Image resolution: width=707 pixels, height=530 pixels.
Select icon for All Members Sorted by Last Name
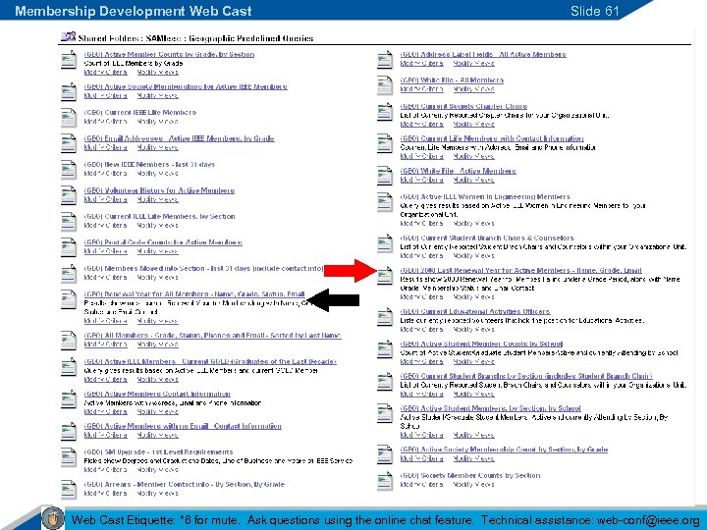pos(69,341)
